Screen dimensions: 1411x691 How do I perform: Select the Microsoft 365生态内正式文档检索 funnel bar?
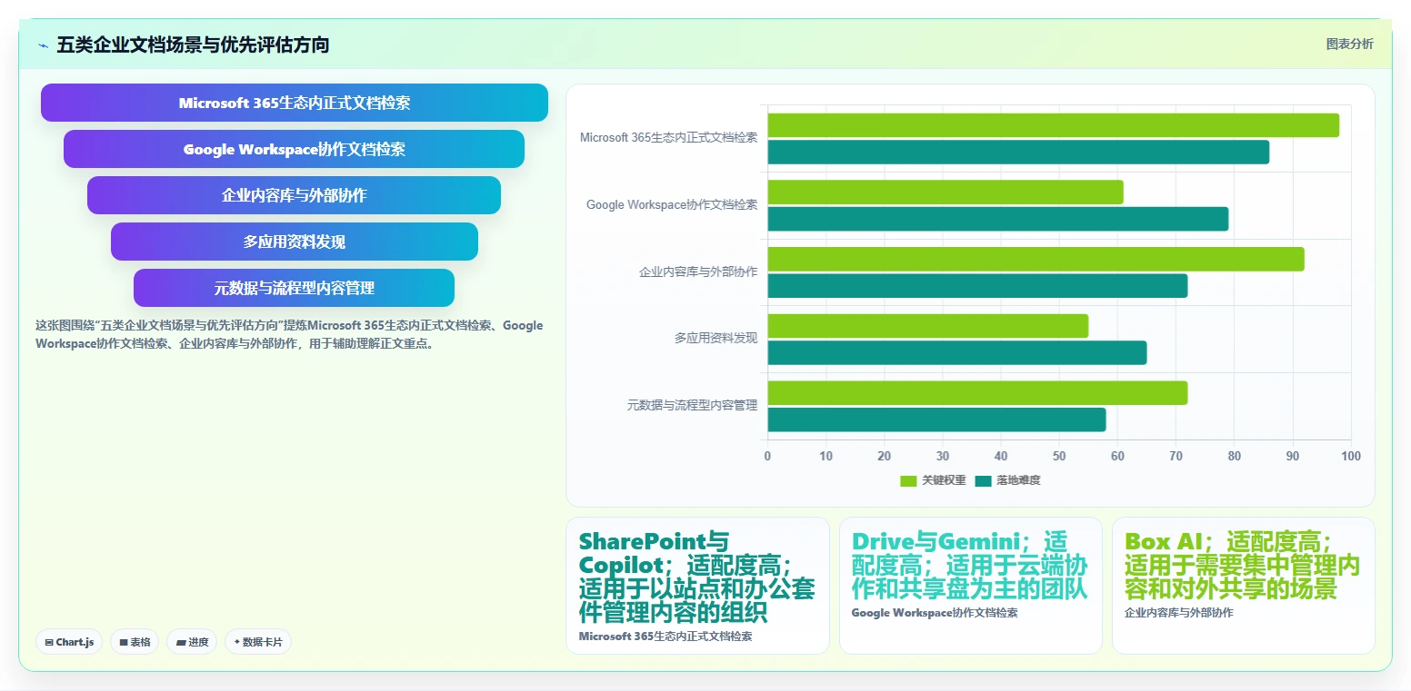tap(295, 103)
